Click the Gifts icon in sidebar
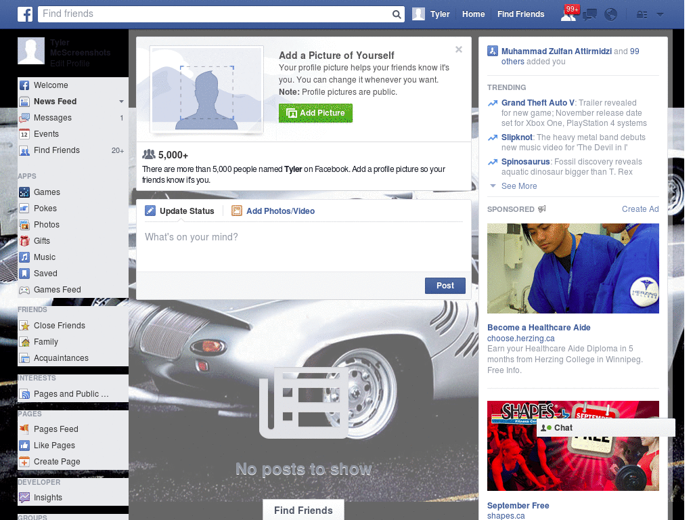The image size is (693, 520). pos(24,241)
